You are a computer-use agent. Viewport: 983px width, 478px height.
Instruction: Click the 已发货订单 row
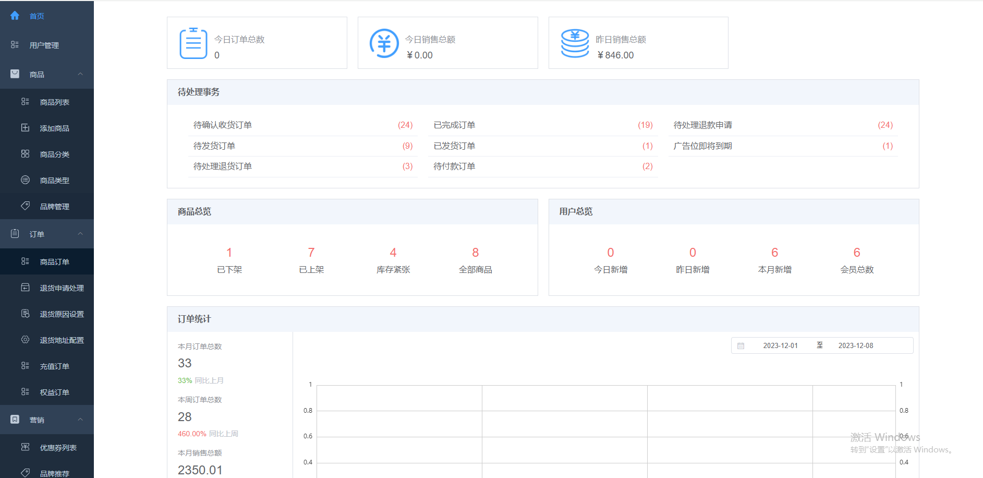click(x=543, y=146)
